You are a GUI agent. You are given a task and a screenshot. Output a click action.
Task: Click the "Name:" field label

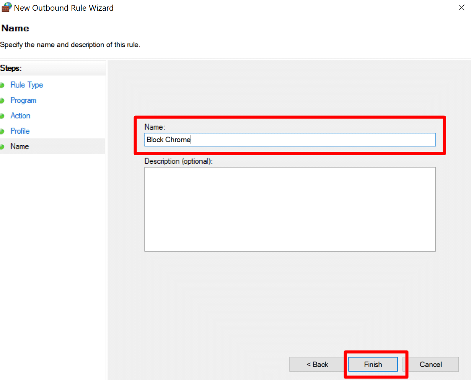click(155, 127)
